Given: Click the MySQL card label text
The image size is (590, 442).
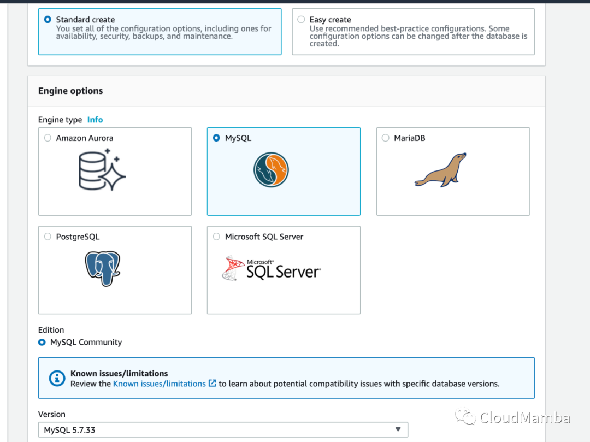Looking at the screenshot, I should pos(238,138).
